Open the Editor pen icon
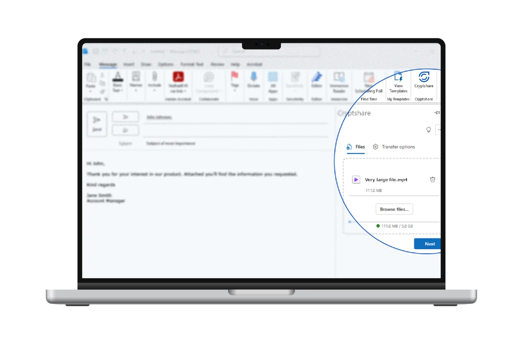The image size is (524, 340). click(x=316, y=77)
